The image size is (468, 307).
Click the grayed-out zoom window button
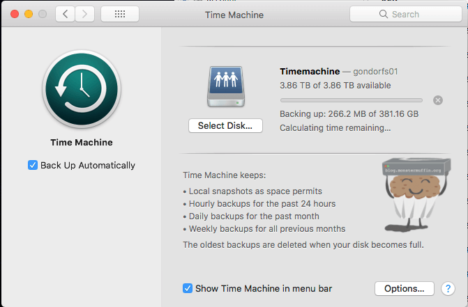click(x=43, y=14)
